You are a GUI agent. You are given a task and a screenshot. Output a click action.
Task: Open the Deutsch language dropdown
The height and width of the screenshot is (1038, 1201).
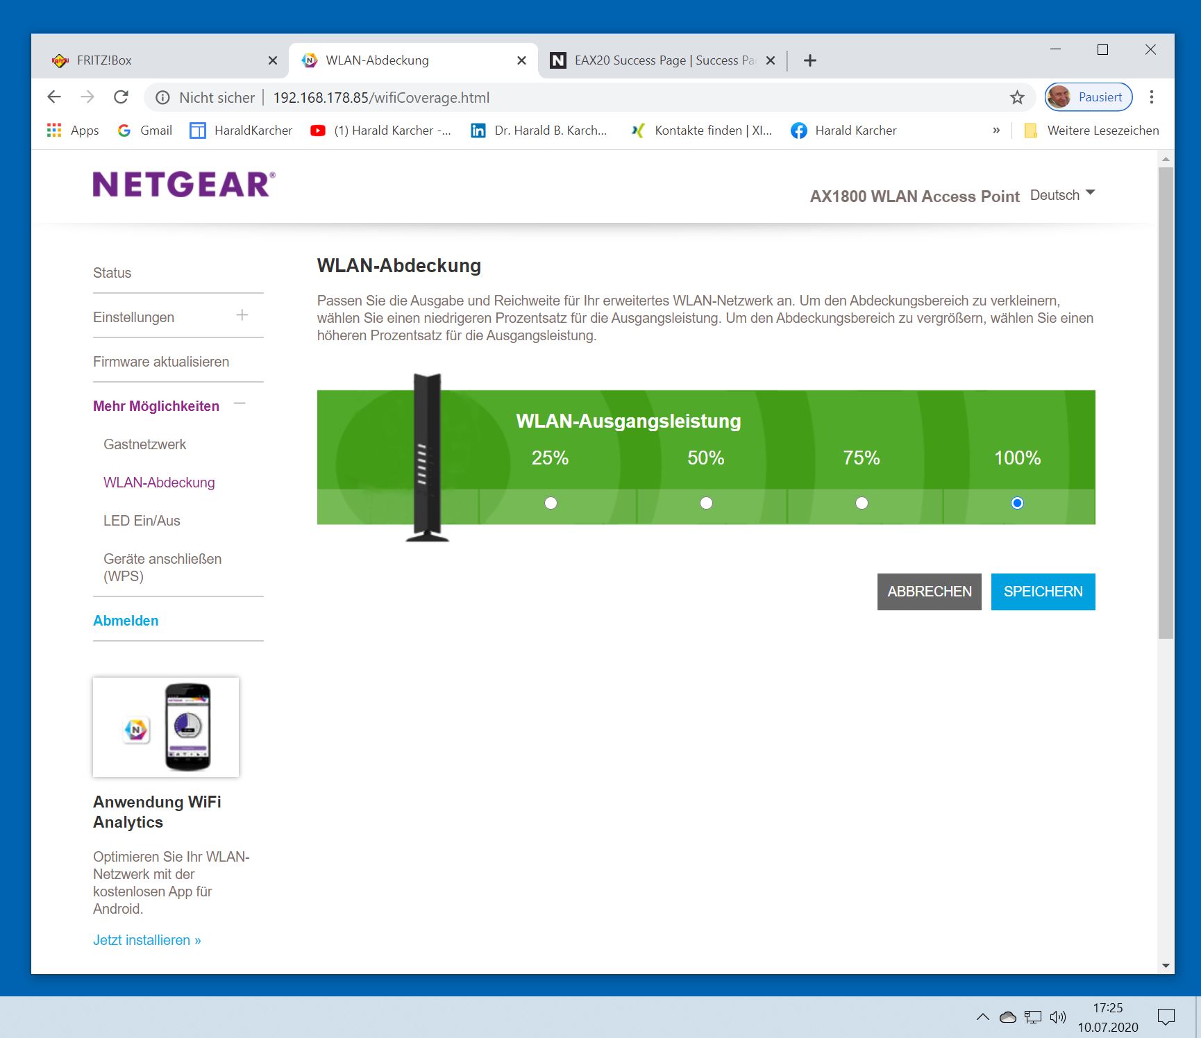pyautogui.click(x=1062, y=195)
